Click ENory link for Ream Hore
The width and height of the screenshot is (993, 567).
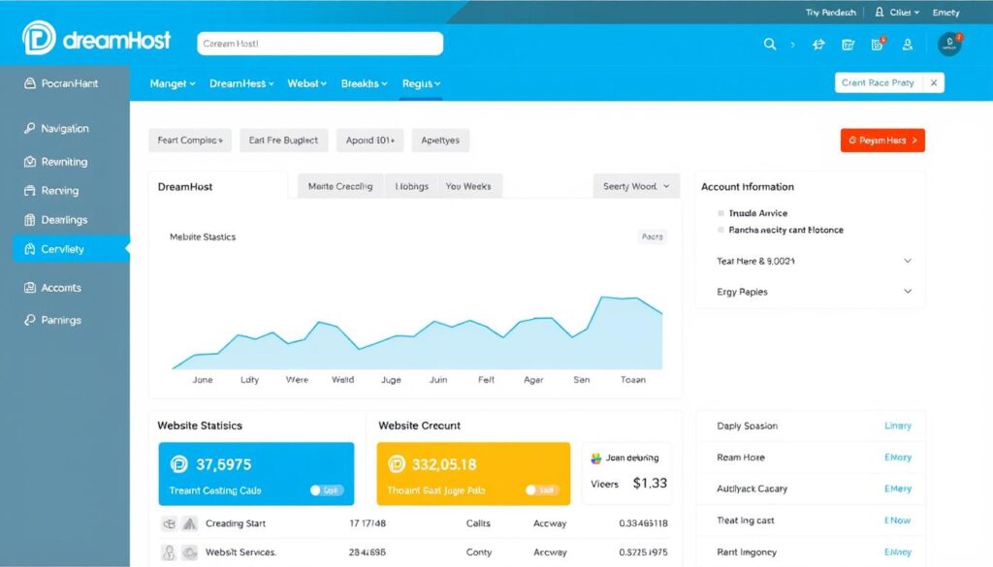click(x=897, y=457)
